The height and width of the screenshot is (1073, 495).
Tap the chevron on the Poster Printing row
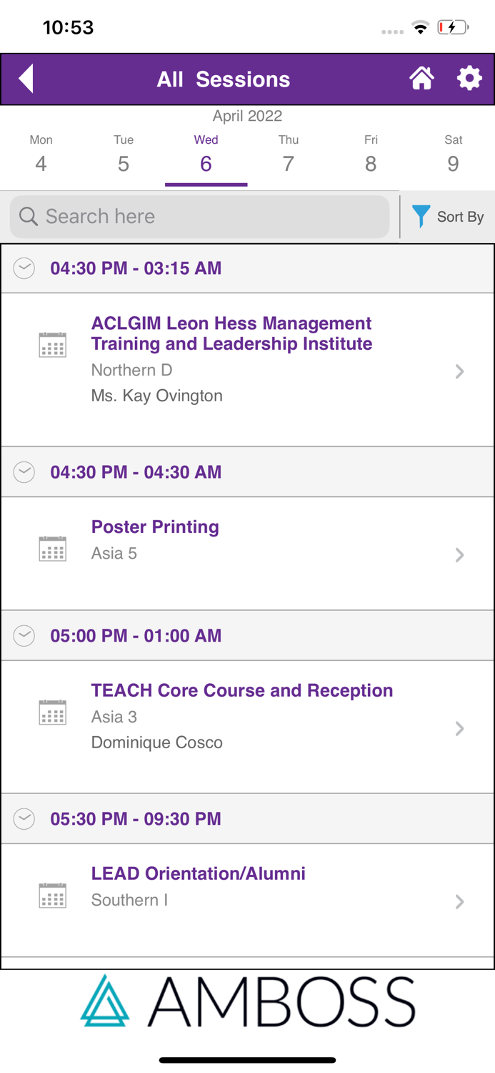coord(460,555)
